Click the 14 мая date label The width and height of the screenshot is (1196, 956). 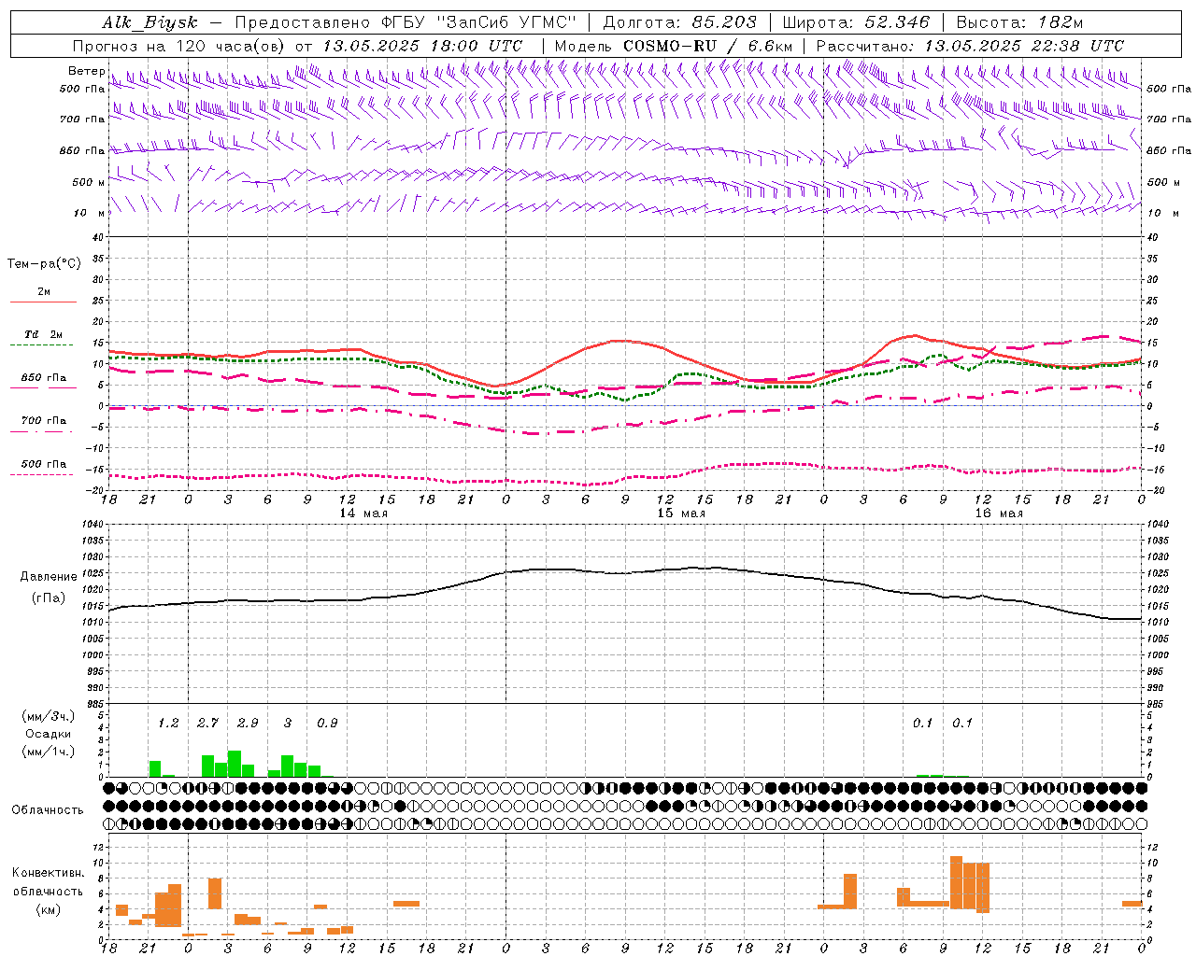(x=363, y=513)
